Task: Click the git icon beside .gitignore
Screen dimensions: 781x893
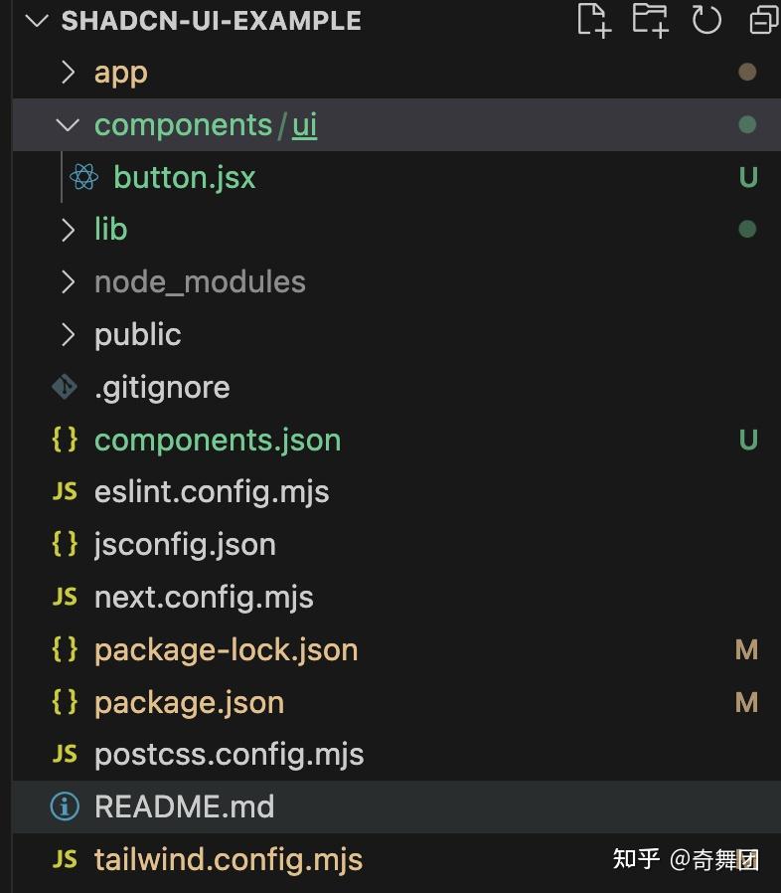Action: pos(65,387)
